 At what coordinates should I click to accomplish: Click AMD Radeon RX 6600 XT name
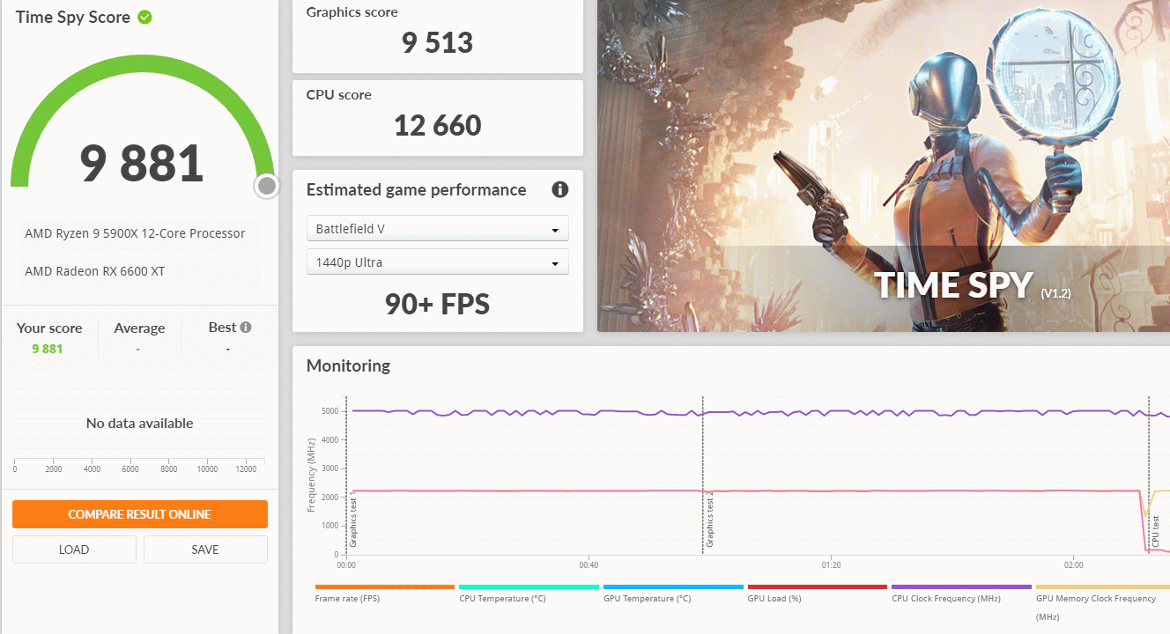95,271
